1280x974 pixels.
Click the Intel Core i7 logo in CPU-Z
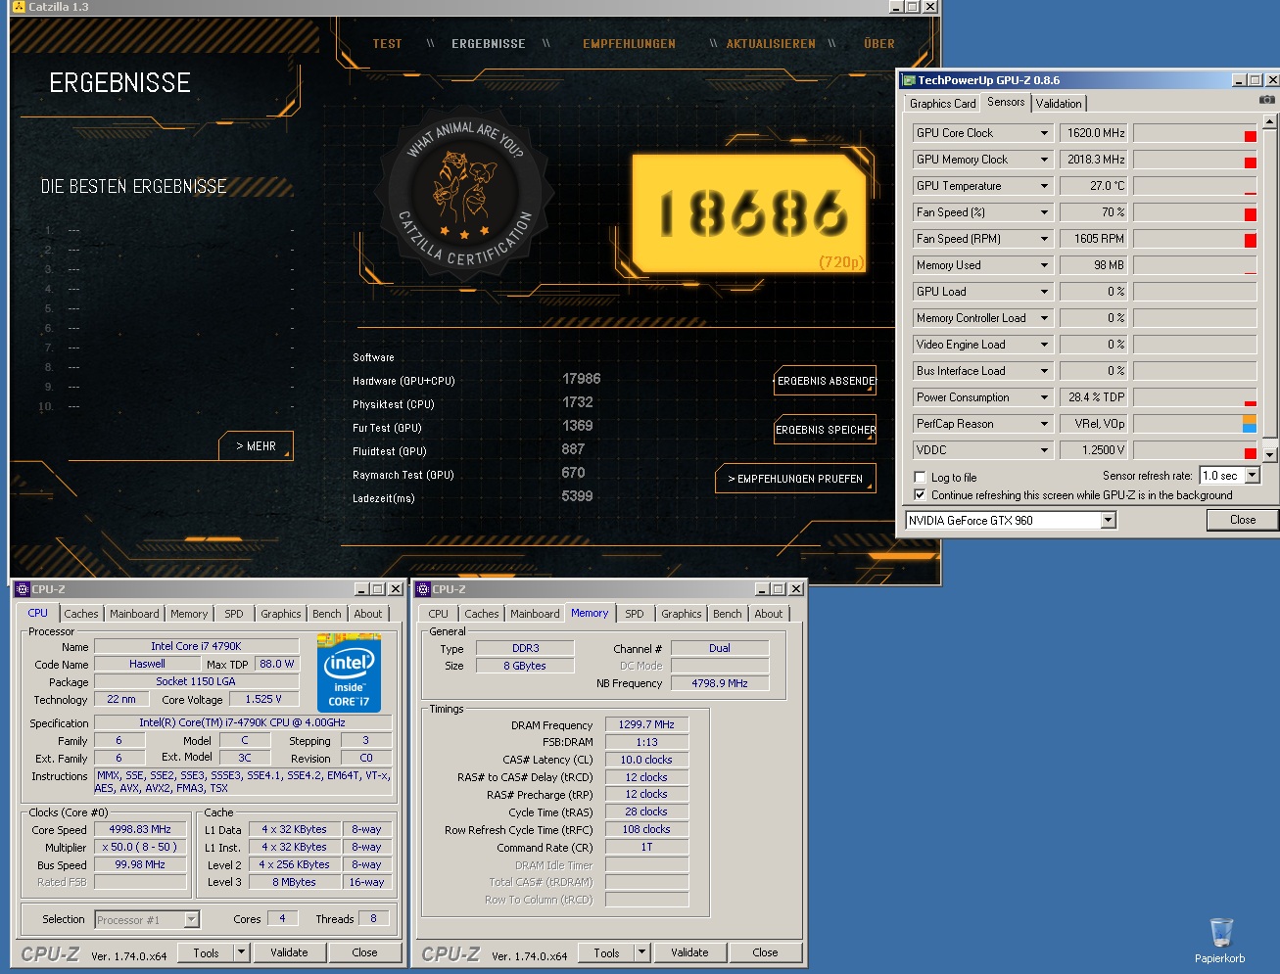point(349,673)
